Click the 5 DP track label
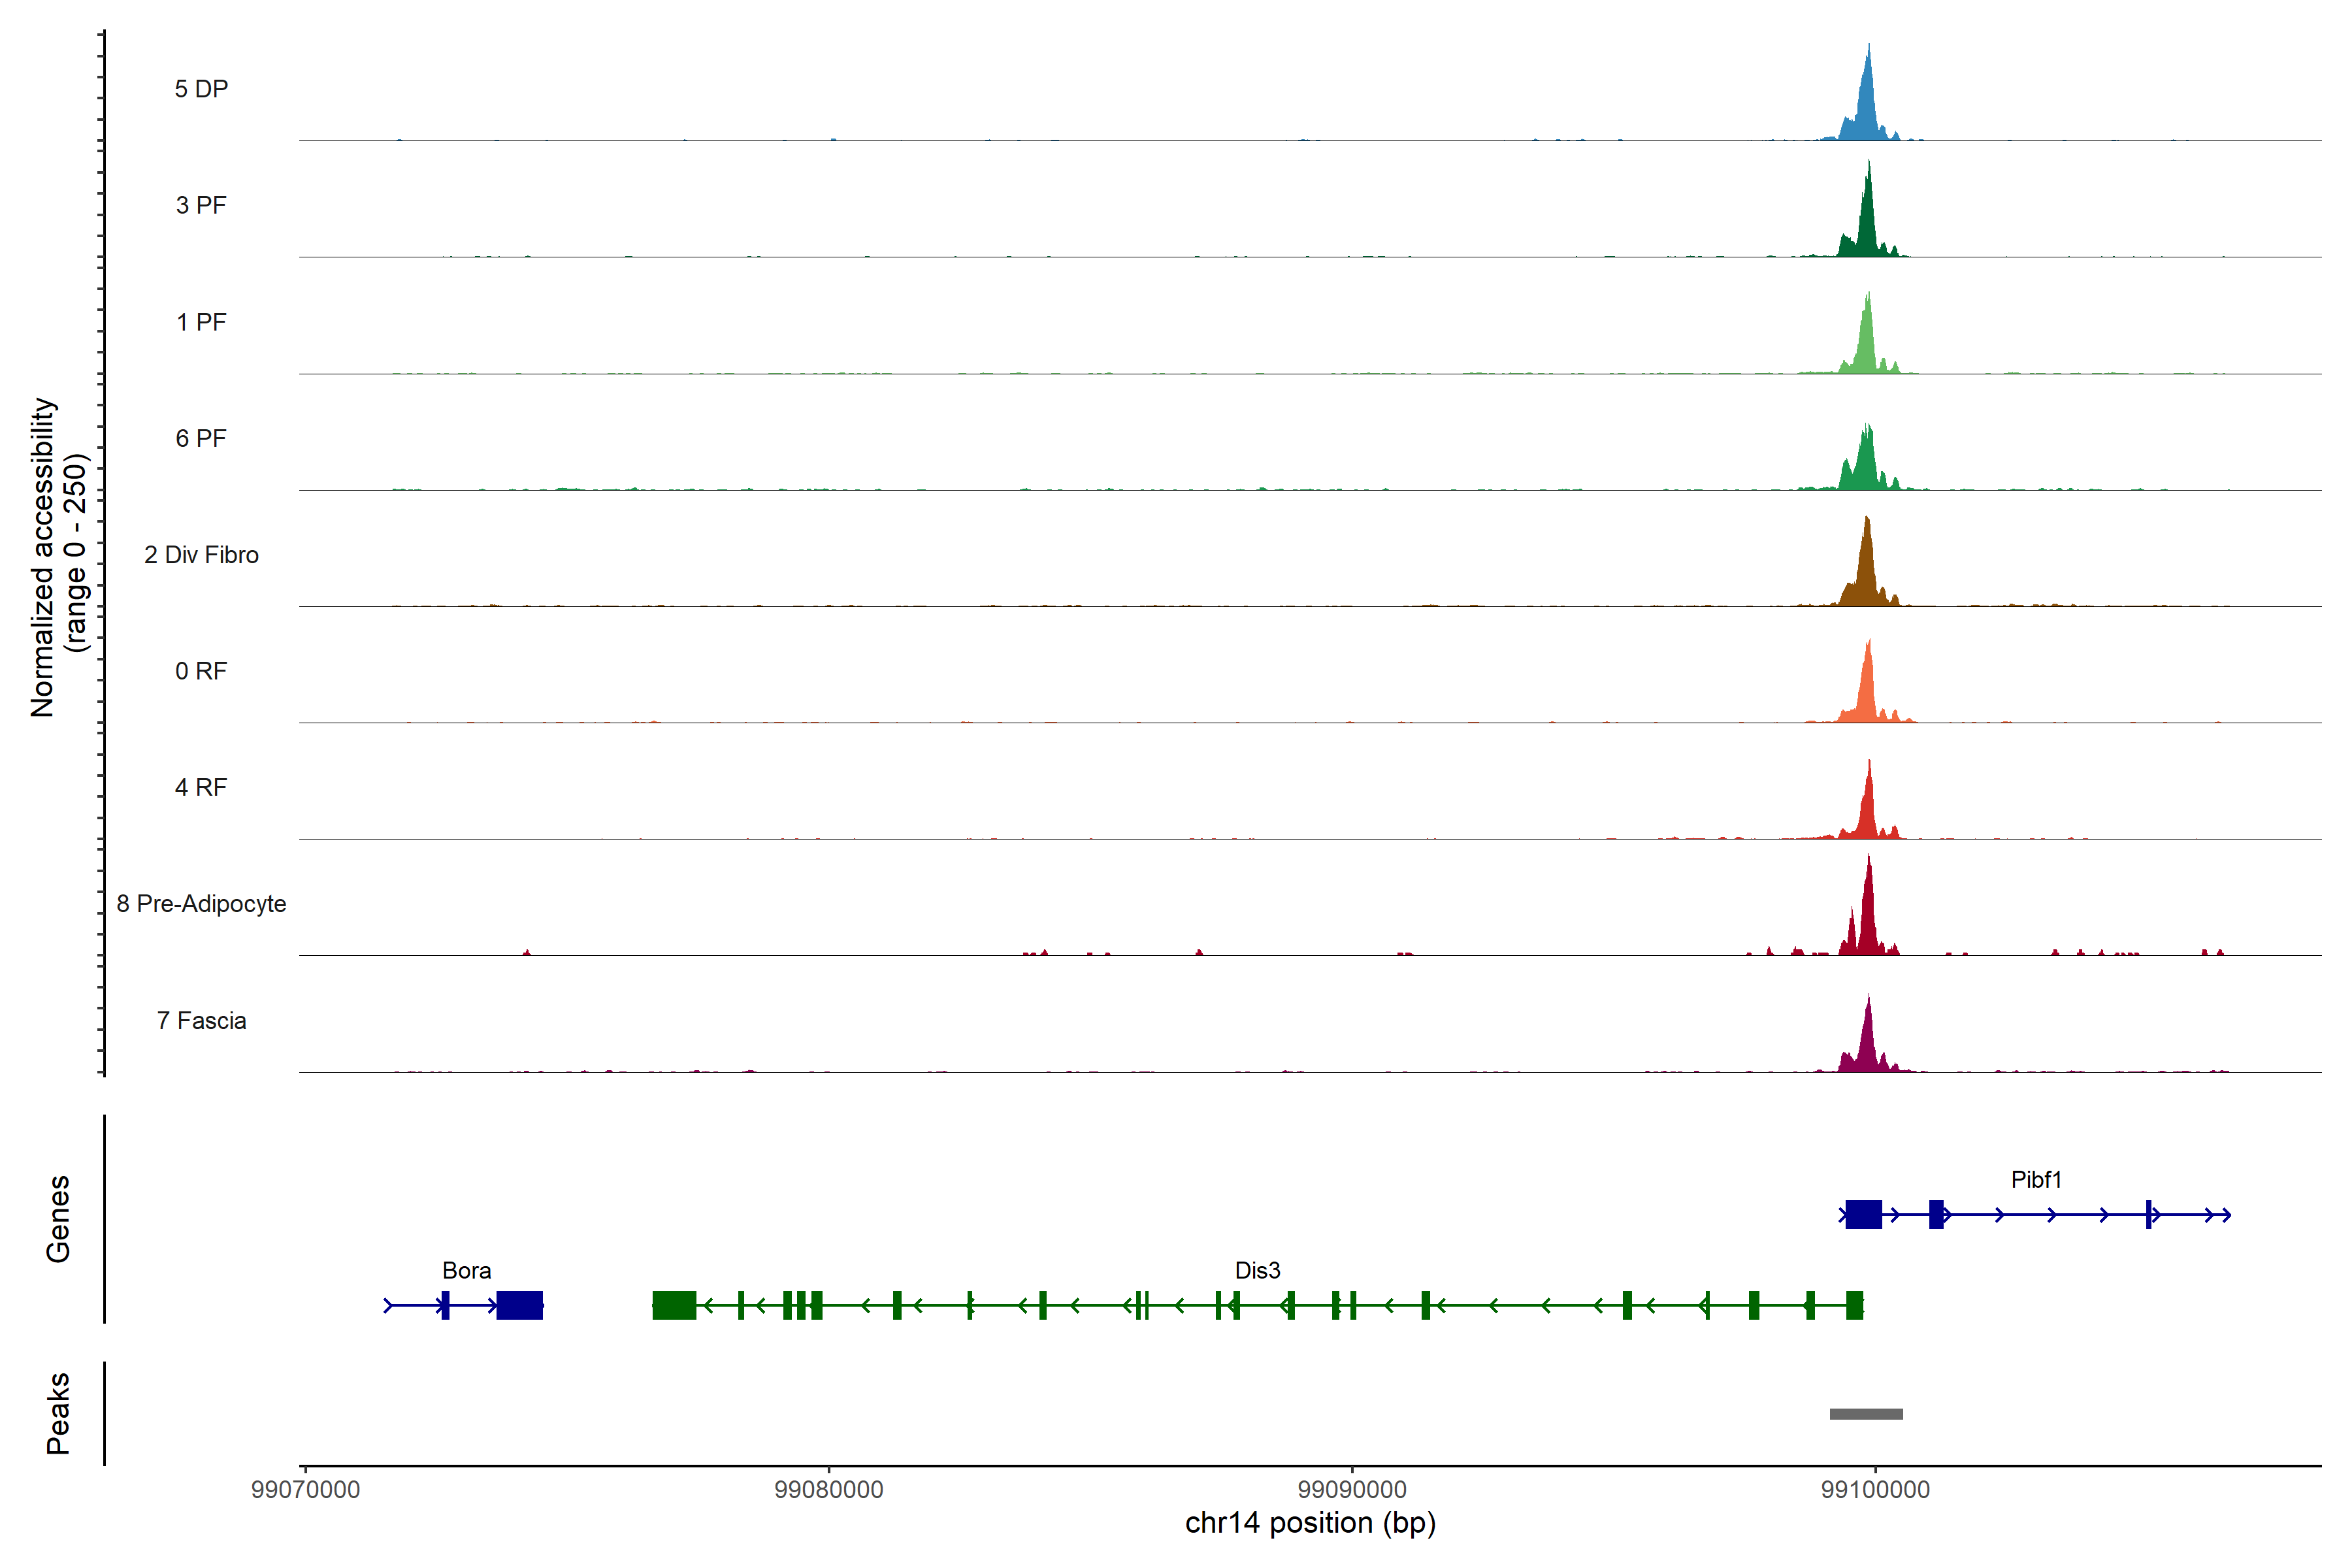This screenshot has width=2352, height=1568. (201, 89)
